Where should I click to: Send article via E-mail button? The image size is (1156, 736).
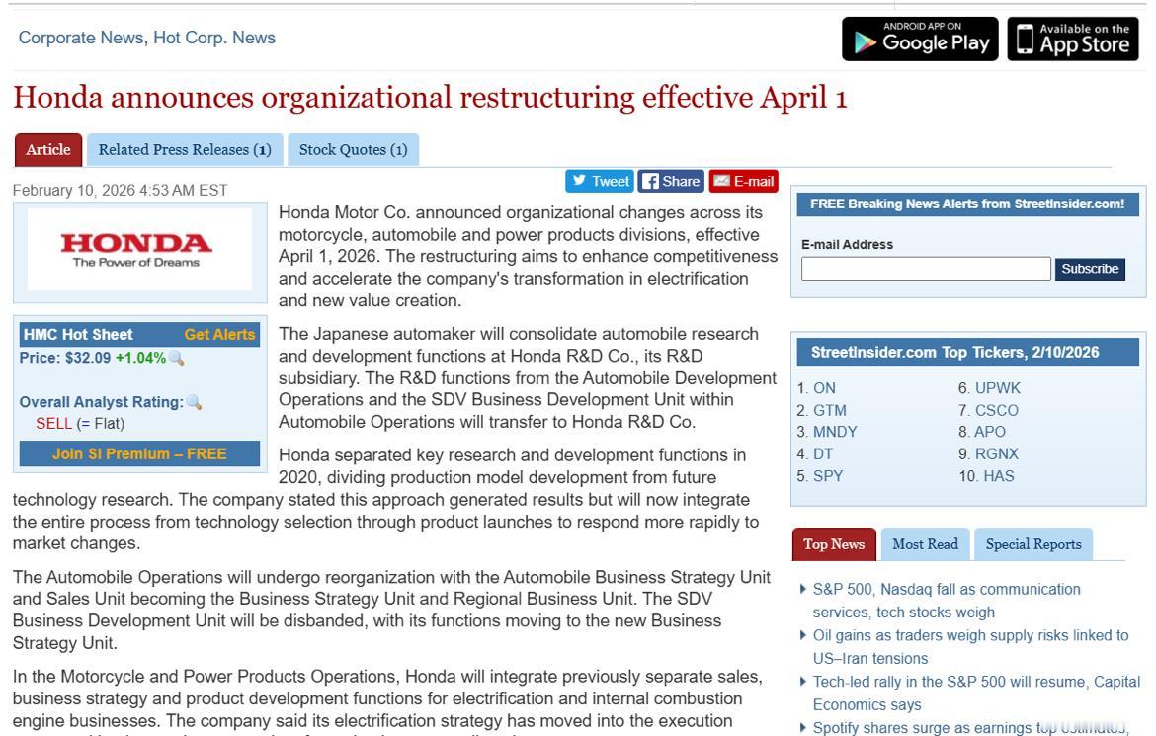pos(743,181)
